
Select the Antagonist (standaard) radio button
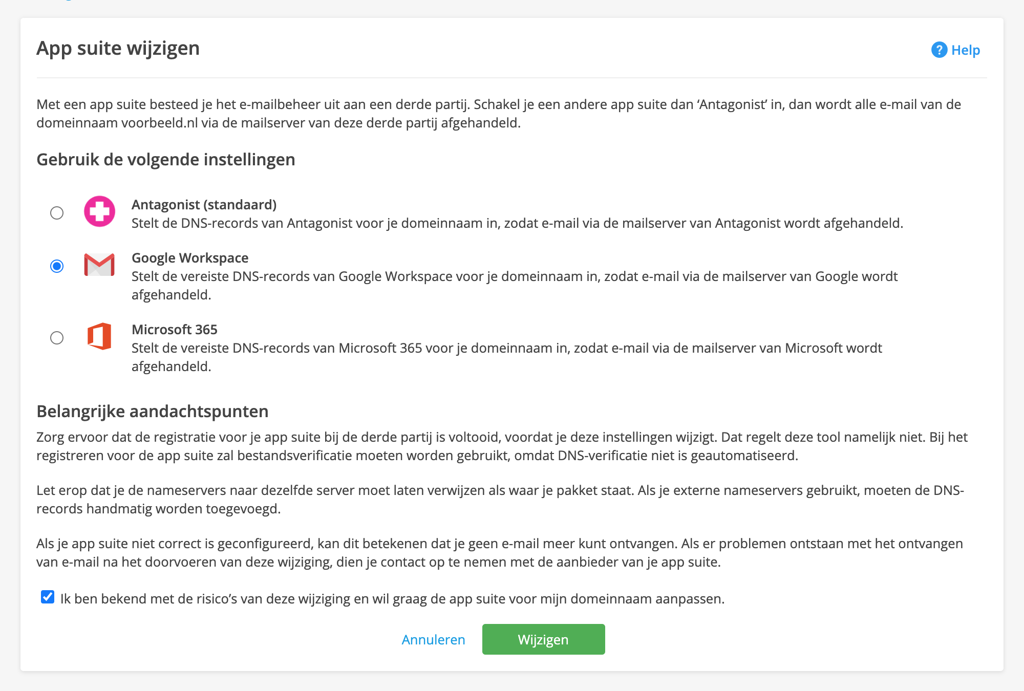[x=57, y=213]
